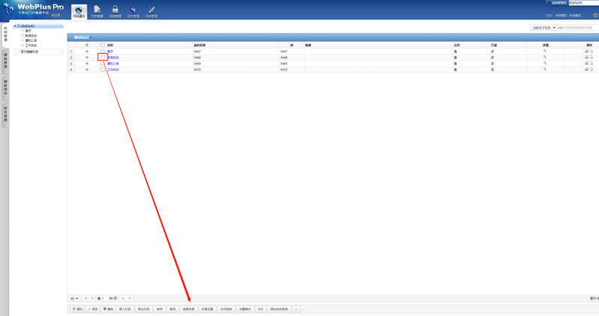Select 通知公告 in the sidebar tree
This screenshot has height=316, width=599.
[31, 40]
